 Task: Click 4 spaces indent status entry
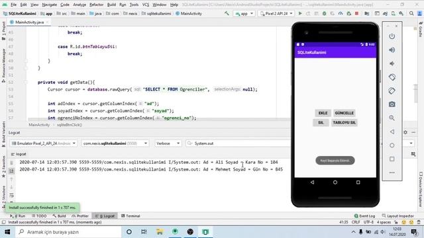384,222
